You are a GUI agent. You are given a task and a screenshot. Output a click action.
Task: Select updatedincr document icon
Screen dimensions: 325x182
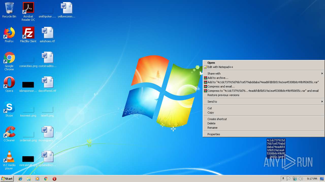[x=47, y=159]
